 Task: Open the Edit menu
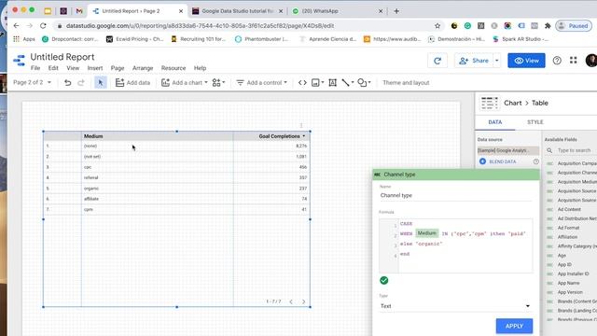pyautogui.click(x=53, y=68)
